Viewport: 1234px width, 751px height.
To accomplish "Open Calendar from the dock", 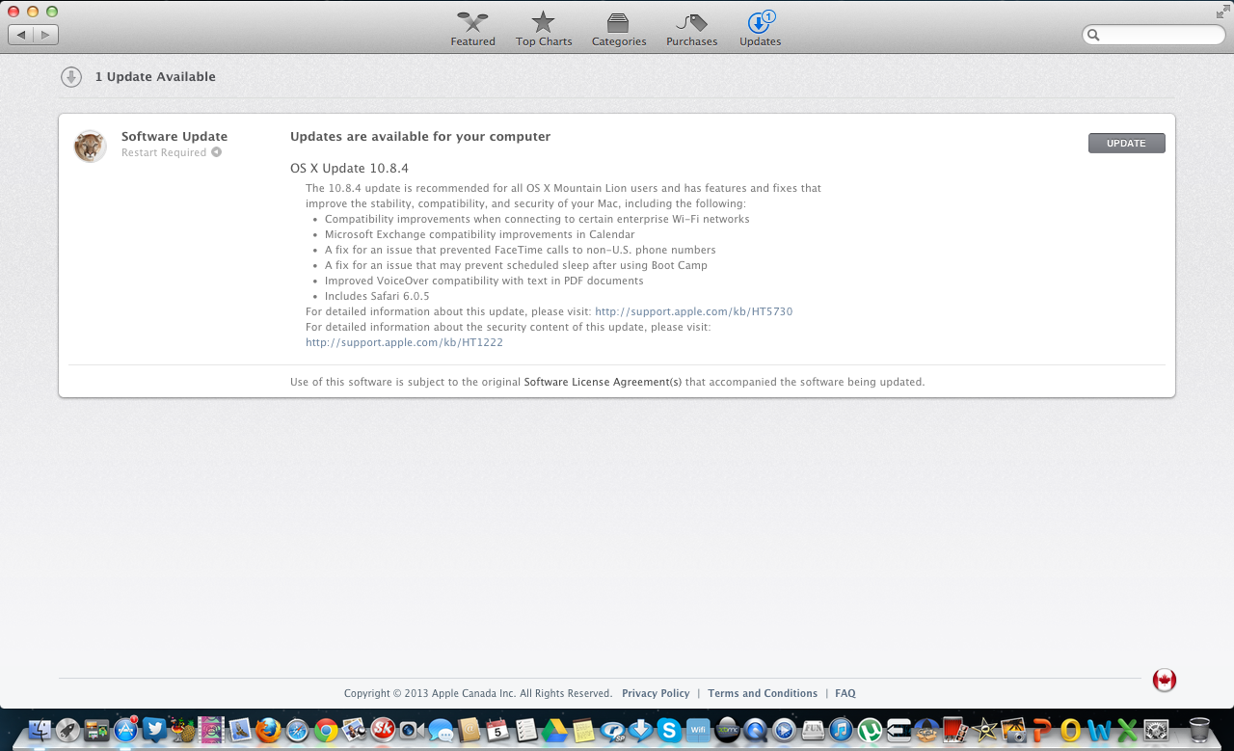I will pos(497,730).
